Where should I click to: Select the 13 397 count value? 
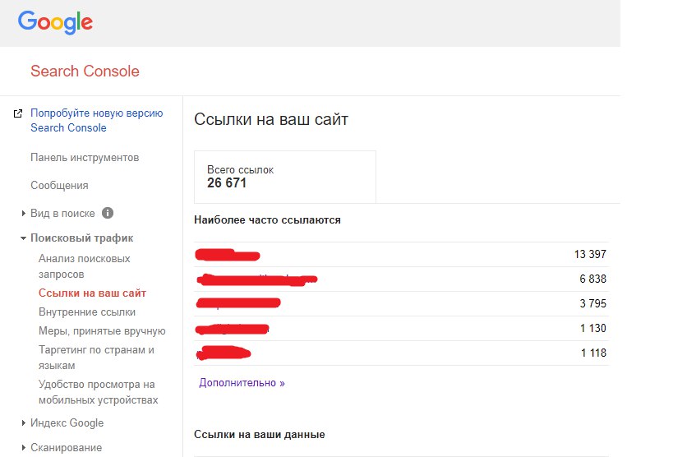point(590,254)
